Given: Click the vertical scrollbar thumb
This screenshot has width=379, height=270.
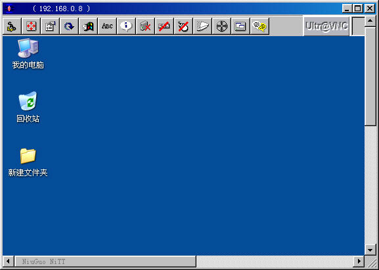Looking at the screenshot, I should 370,76.
